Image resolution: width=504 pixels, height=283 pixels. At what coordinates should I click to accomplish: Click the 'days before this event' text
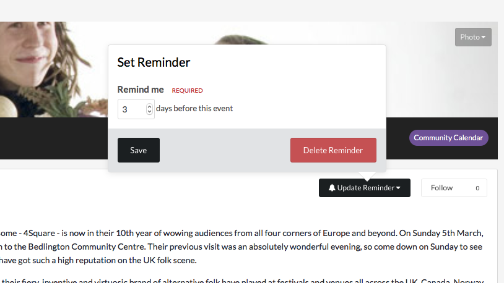[194, 109]
